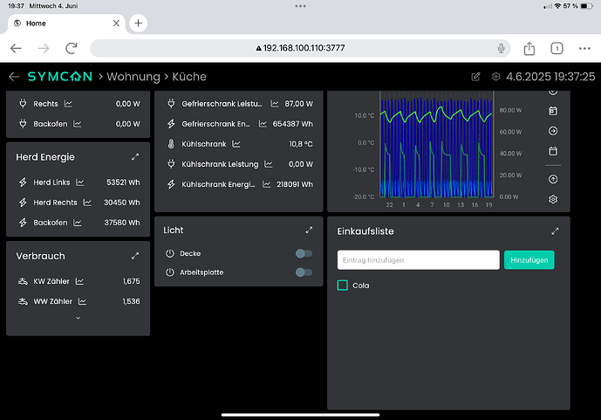601x420 pixels.
Task: Click the circled right-arrow chart icon
Action: pos(553,131)
